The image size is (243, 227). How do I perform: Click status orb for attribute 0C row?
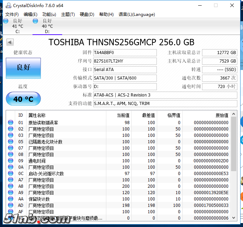click(11, 174)
